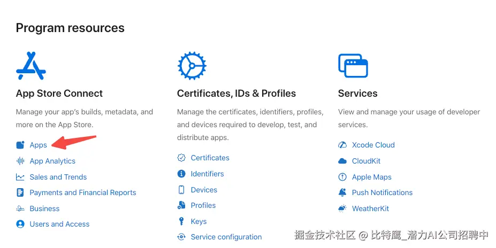Click the App Analytics waveform icon

click(x=20, y=161)
